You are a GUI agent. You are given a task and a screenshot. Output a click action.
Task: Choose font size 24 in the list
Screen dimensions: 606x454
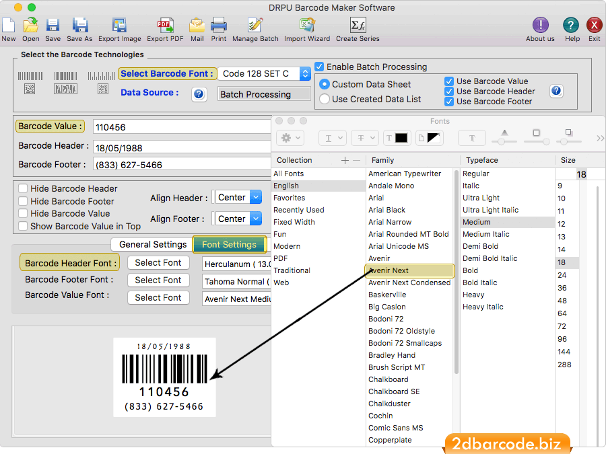(x=567, y=275)
